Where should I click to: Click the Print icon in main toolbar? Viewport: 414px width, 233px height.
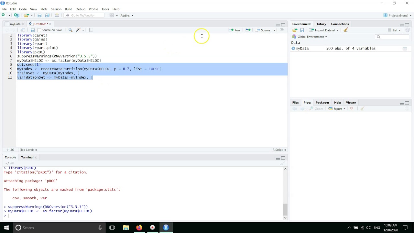click(57, 15)
